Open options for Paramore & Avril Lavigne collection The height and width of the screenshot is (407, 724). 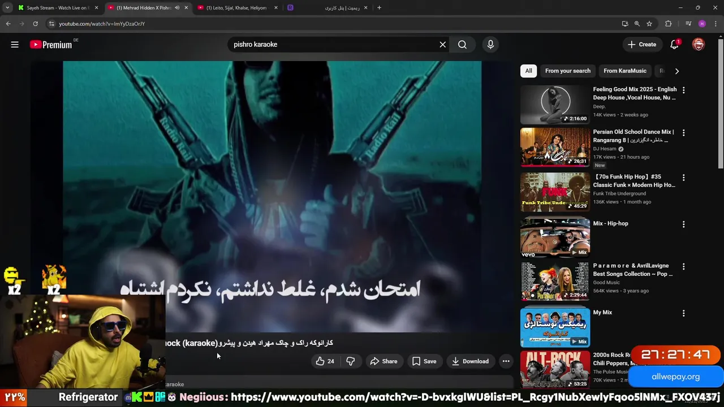click(x=683, y=266)
